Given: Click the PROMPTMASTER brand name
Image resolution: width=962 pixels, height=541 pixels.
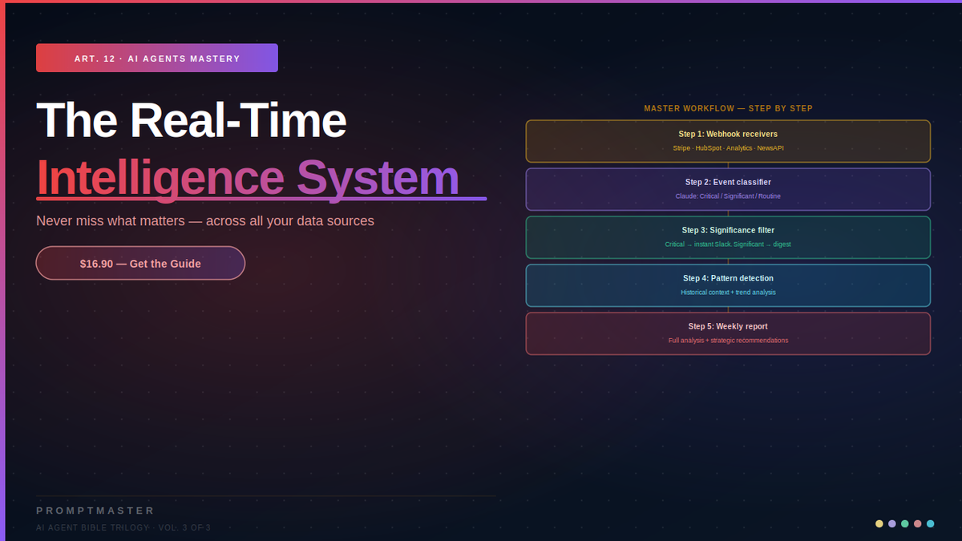Looking at the screenshot, I should [95, 511].
